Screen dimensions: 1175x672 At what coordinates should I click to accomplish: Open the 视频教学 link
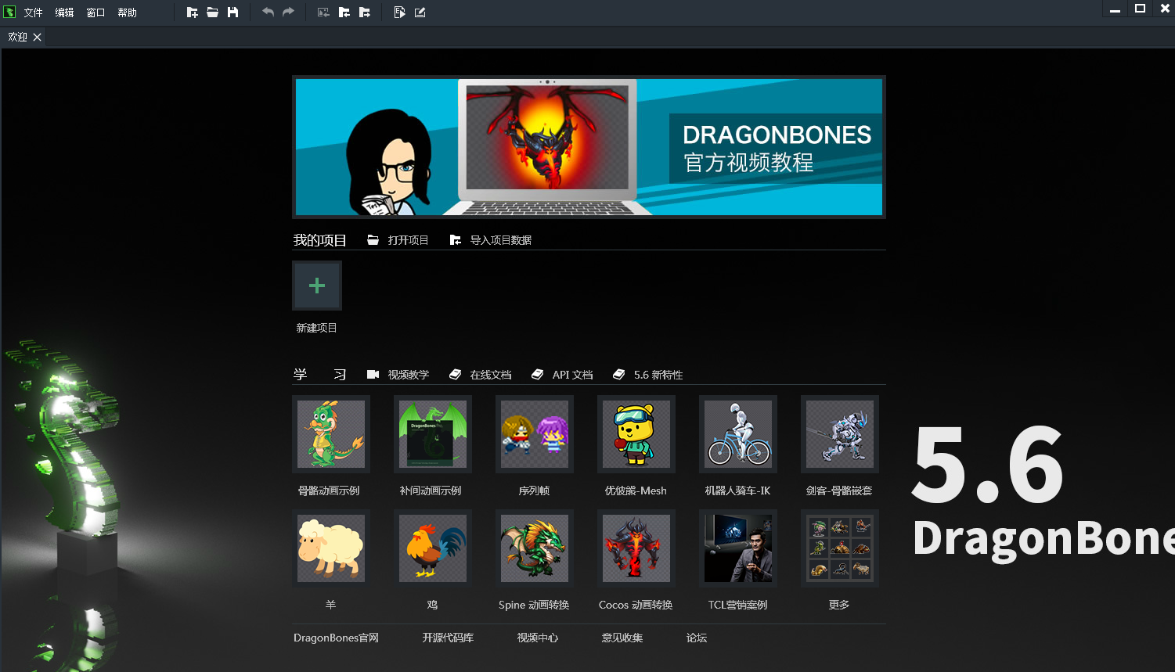[x=409, y=375]
